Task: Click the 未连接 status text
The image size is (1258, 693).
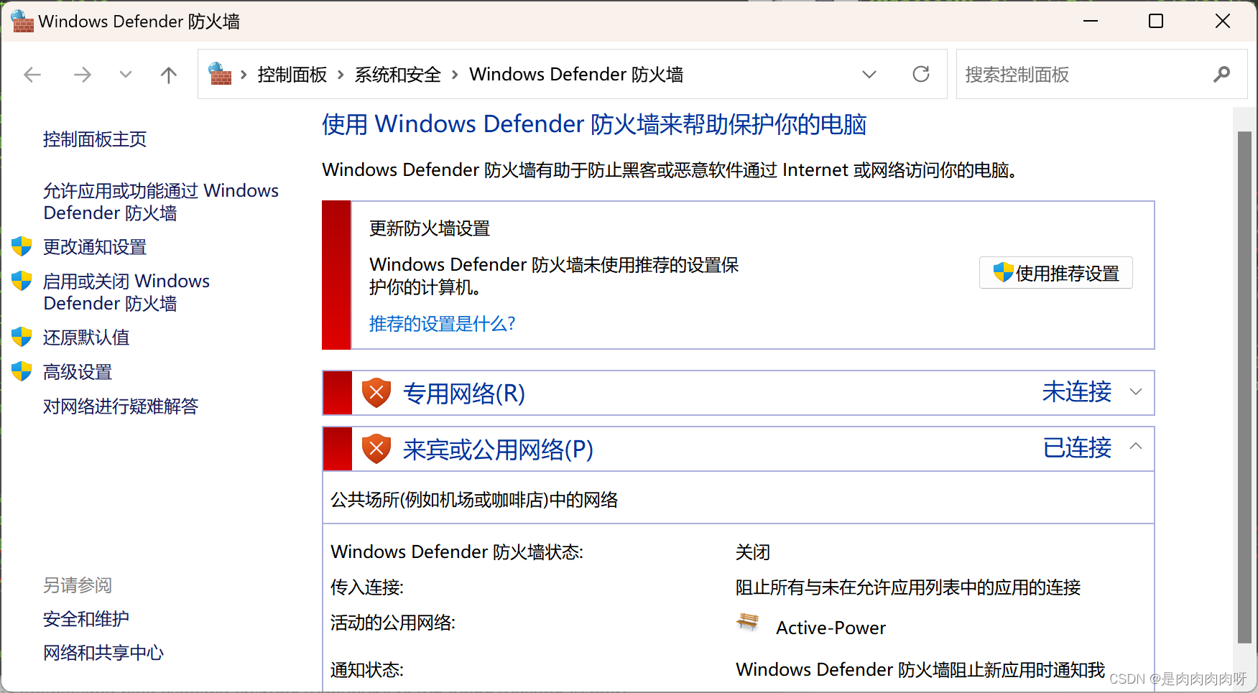Action: [x=1077, y=392]
